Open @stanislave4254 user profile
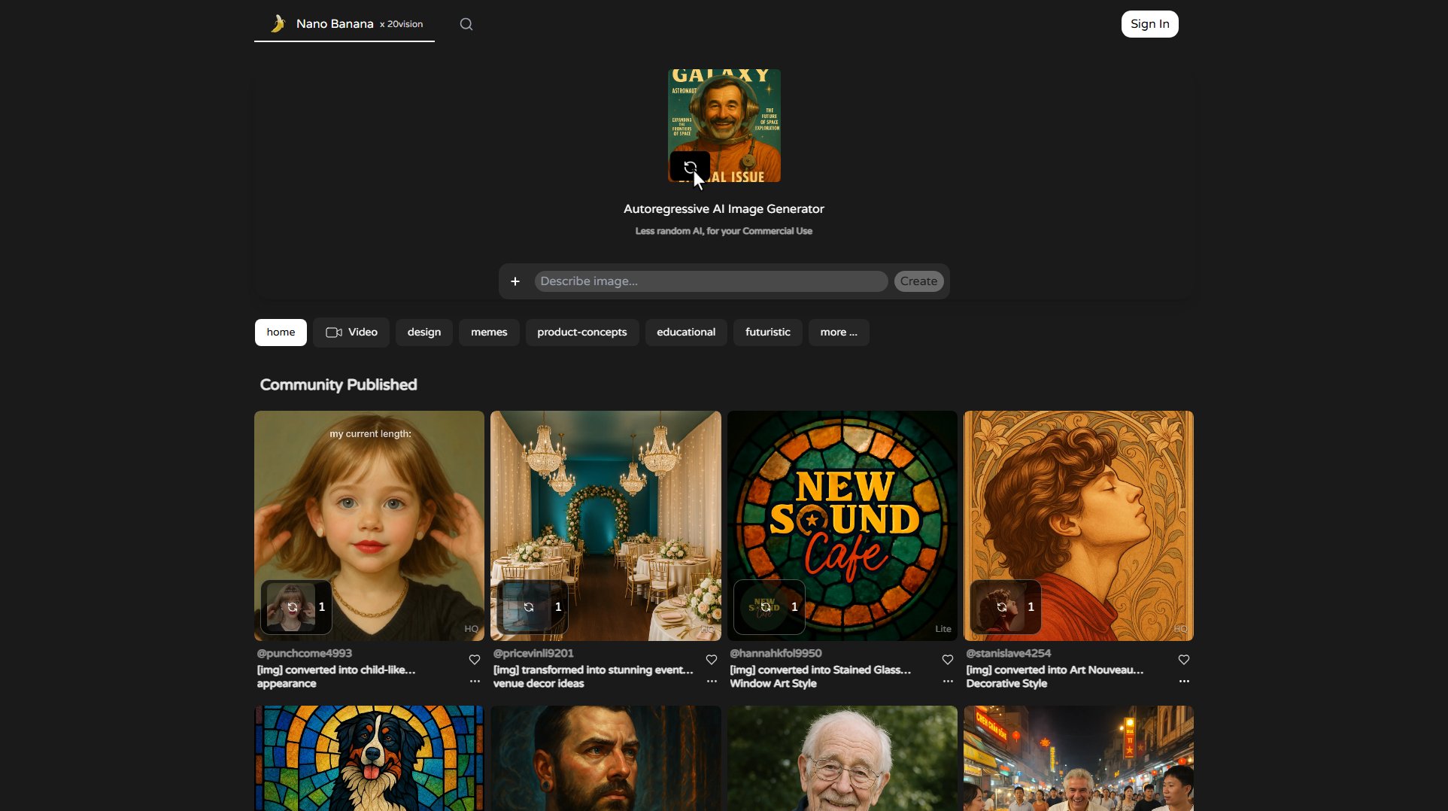 click(1009, 654)
